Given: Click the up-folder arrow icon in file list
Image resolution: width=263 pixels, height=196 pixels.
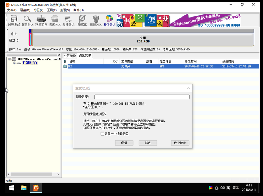Looking at the screenshot, I should tap(65, 61).
